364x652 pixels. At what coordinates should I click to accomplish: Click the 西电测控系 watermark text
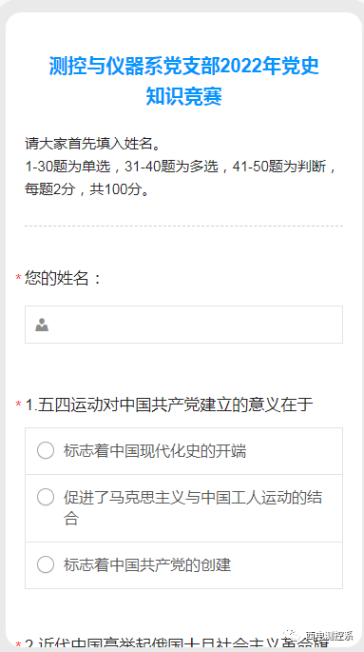[x=329, y=636]
